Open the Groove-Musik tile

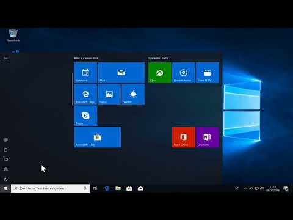(184, 73)
